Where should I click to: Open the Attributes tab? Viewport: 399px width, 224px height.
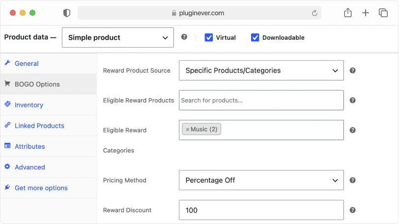(48, 146)
